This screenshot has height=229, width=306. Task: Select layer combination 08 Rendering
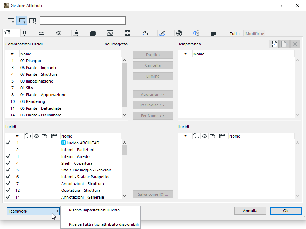tap(63, 101)
